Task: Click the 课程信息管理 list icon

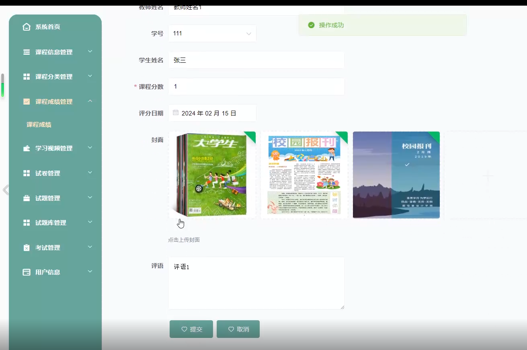Action: [27, 52]
